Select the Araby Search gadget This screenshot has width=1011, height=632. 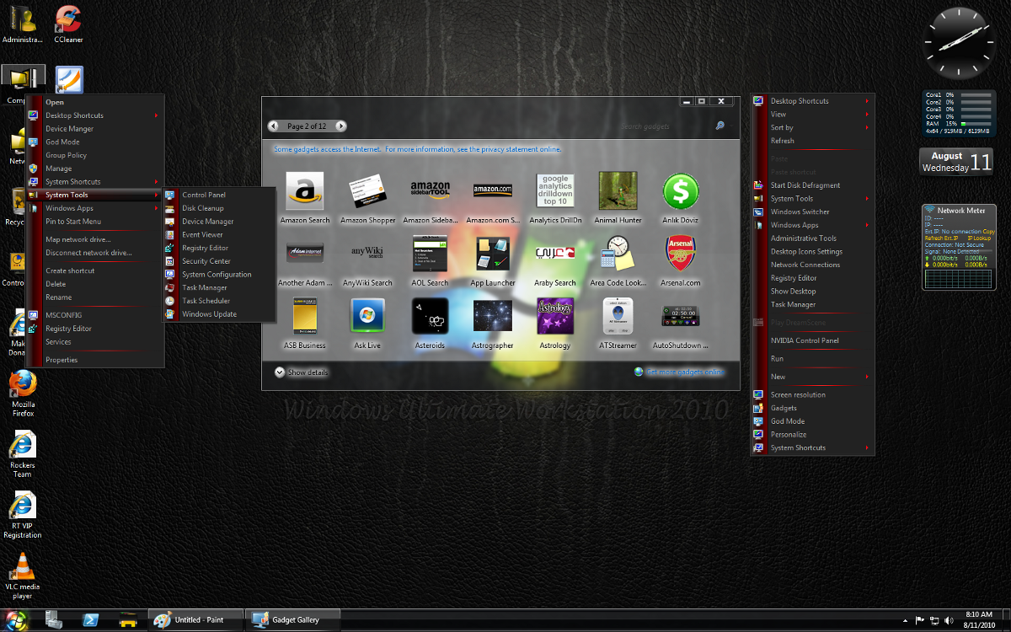[555, 253]
